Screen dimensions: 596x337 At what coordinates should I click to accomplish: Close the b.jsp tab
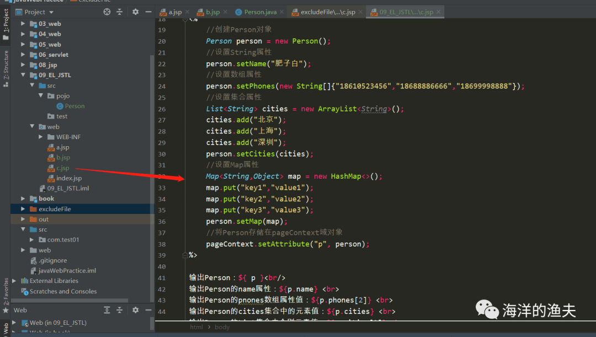click(225, 12)
